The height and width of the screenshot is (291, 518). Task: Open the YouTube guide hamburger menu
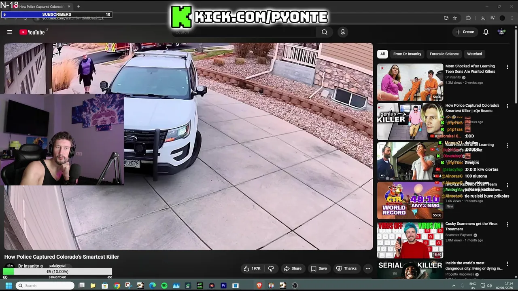pos(10,32)
